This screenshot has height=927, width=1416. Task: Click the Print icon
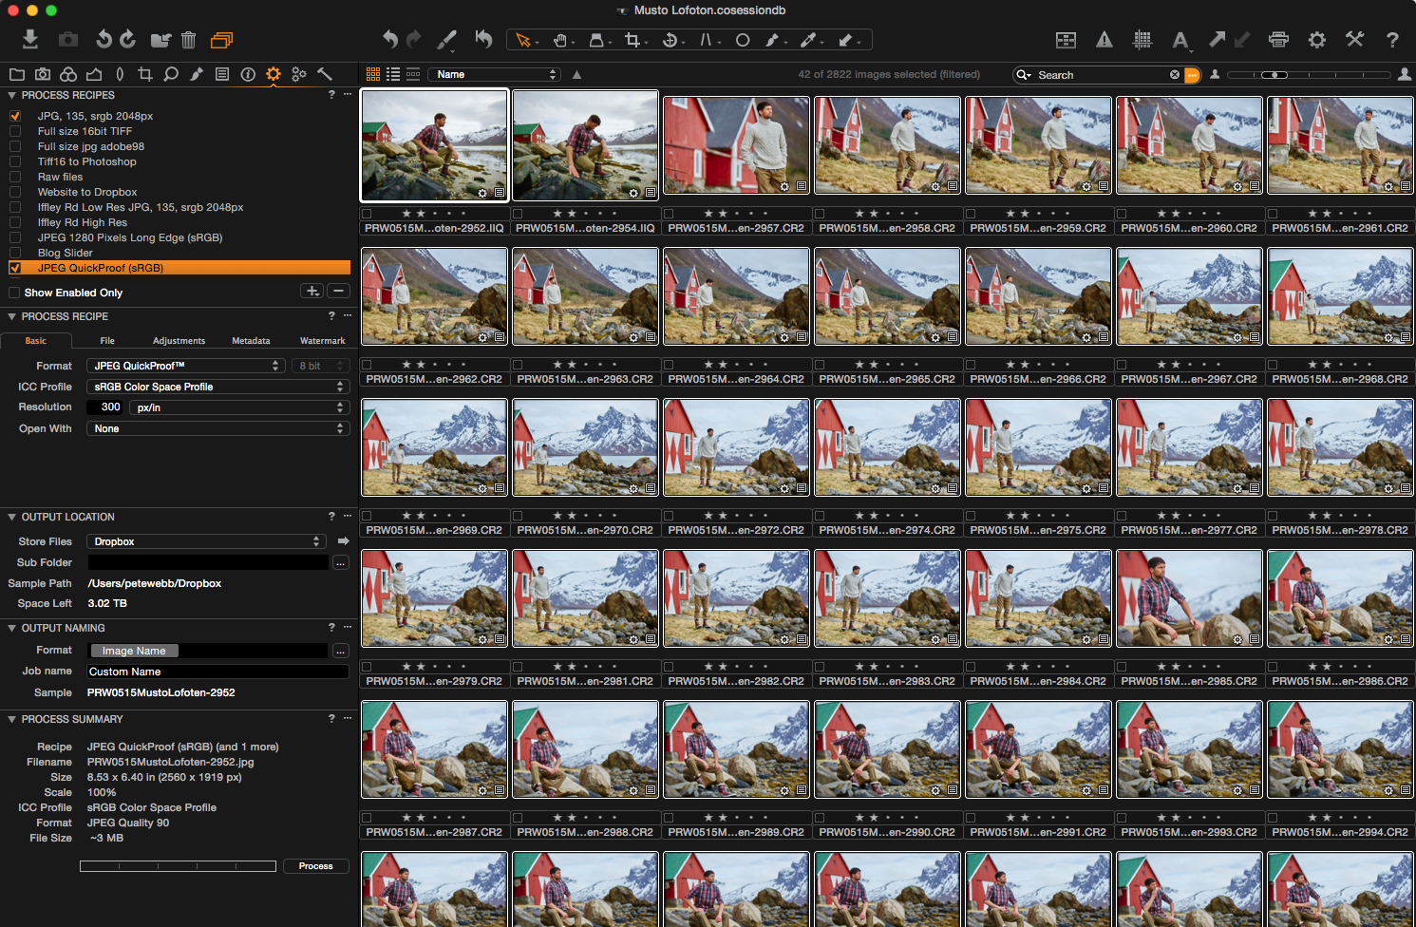point(1278,39)
